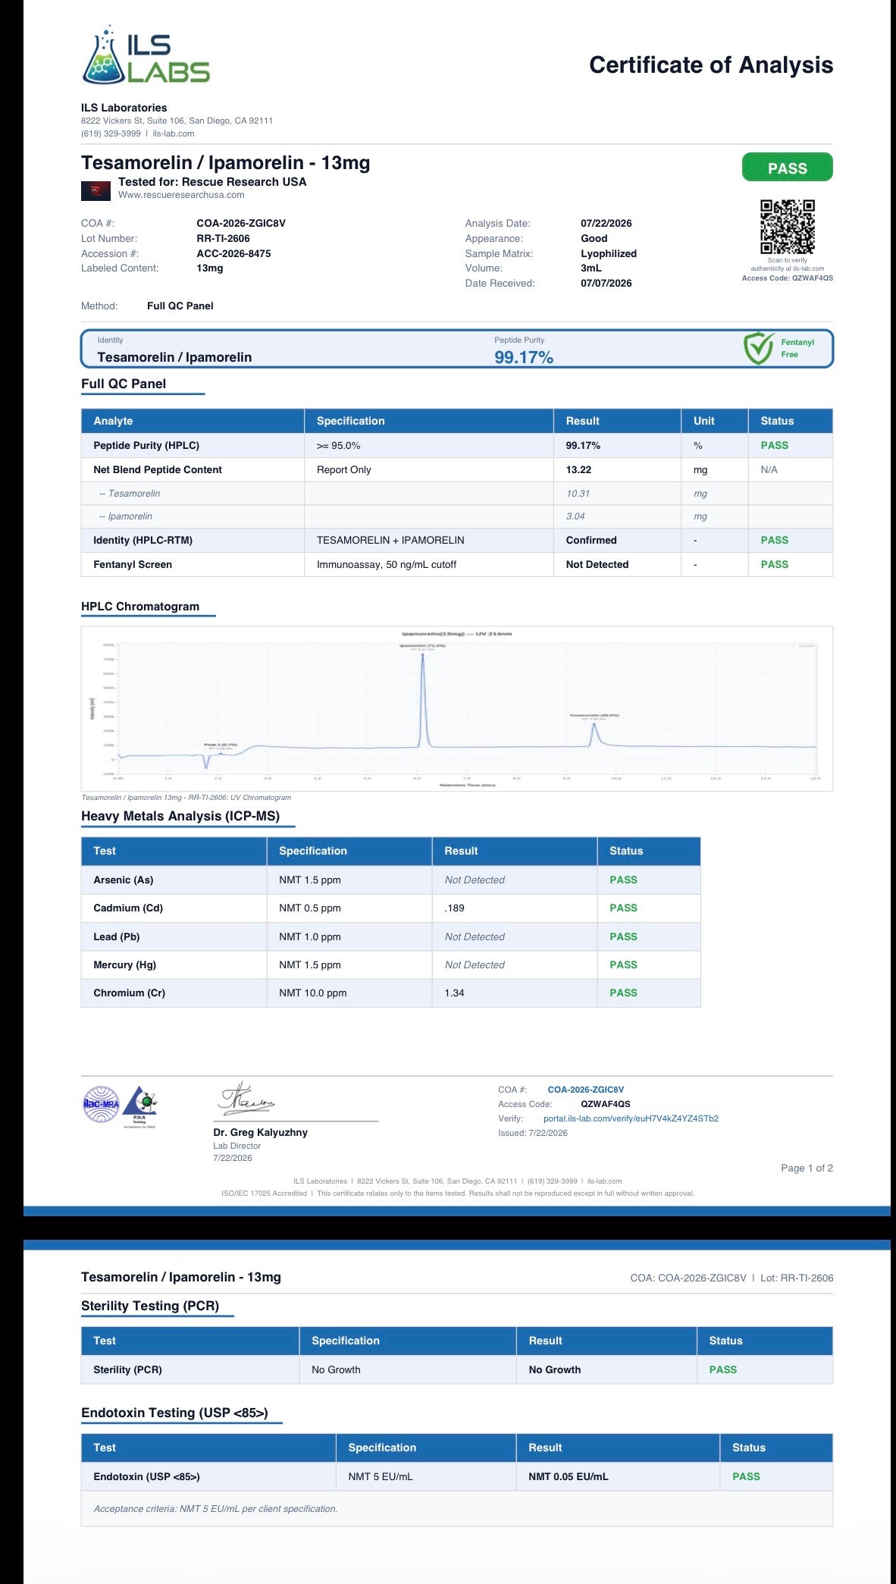Click the Endotoxin NMT 0.05 EU/mL result
This screenshot has height=1584, width=896.
coord(569,1476)
